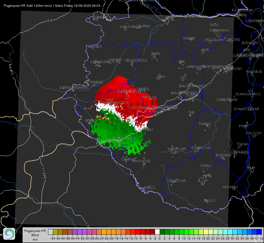Image resolution: width=264 pixels, height=243 pixels.
Task: Click the RACKEVE city label
Action: pyautogui.click(x=254, y=72)
